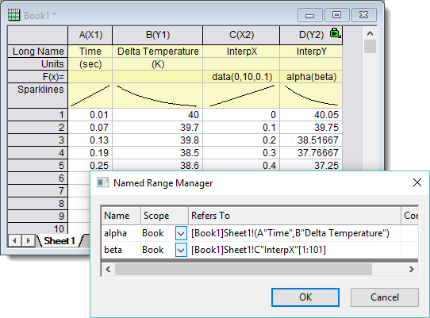430x318 pixels.
Task: Select the beta name cell
Action: point(121,250)
